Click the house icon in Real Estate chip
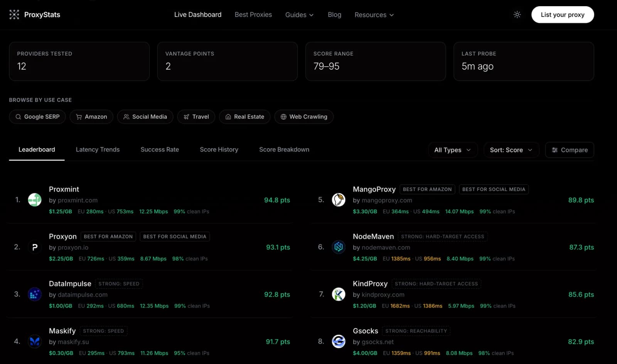Screen dimensions: 617x364 [228, 117]
